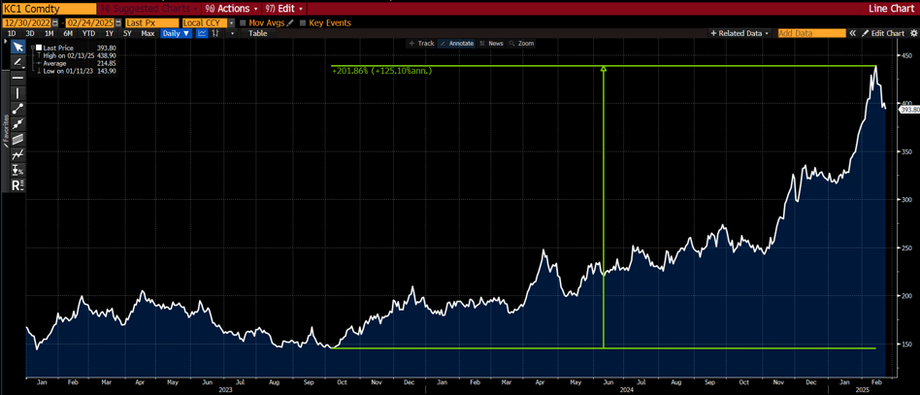Select the arrow pointer tool
This screenshot has width=920, height=395.
point(18,47)
